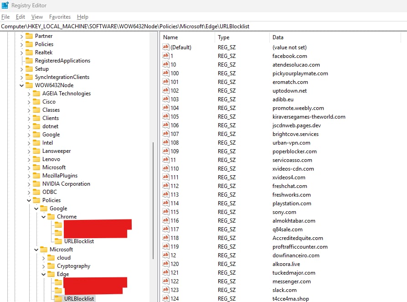
Task: Open the Edit menu
Action: pyautogui.click(x=20, y=17)
